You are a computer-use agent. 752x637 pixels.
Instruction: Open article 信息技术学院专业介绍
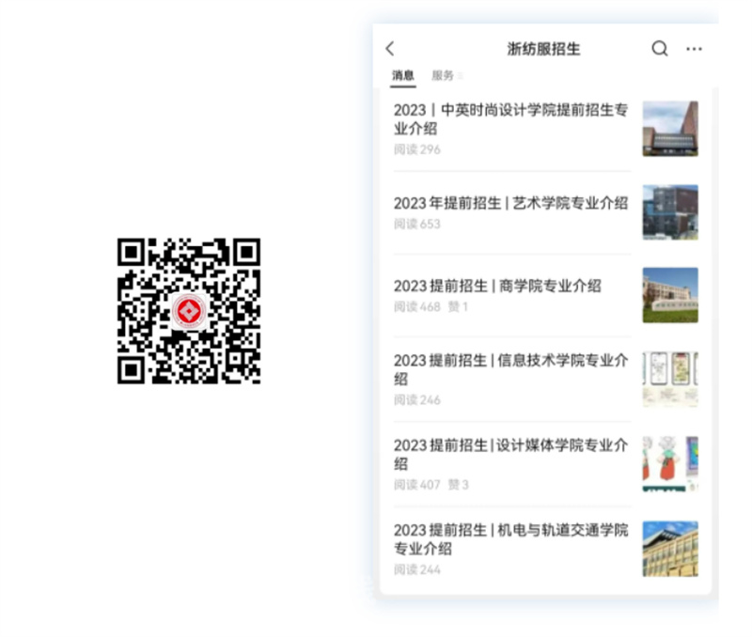pyautogui.click(x=510, y=369)
